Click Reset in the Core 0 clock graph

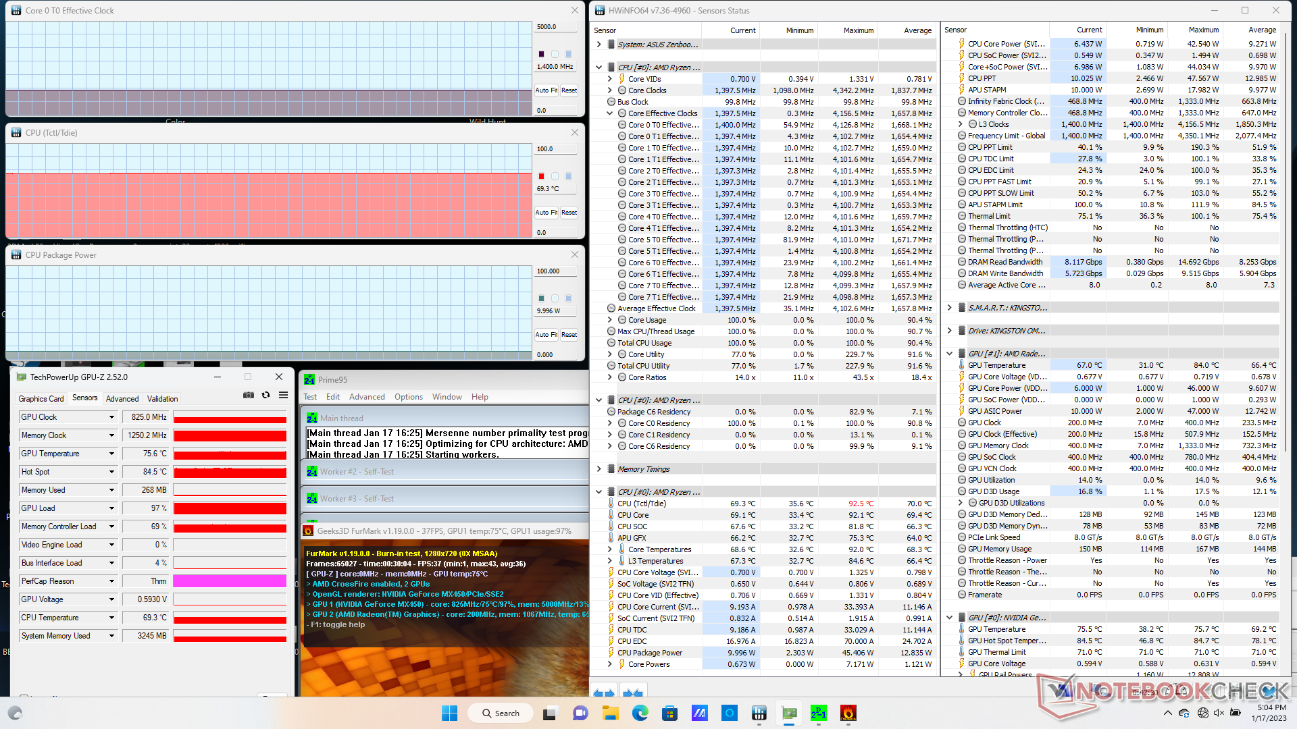coord(569,90)
